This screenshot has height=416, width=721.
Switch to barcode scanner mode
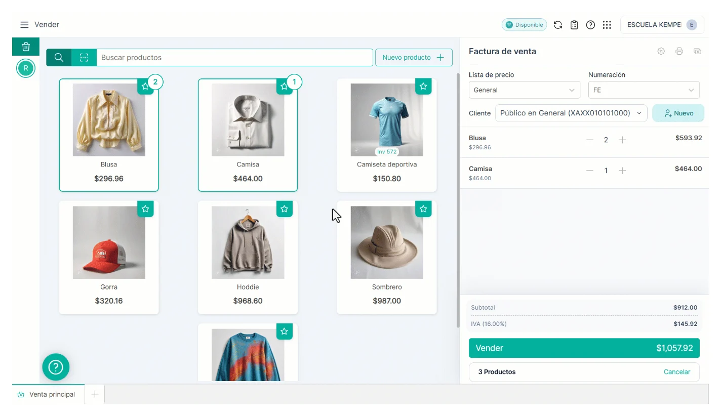point(84,58)
